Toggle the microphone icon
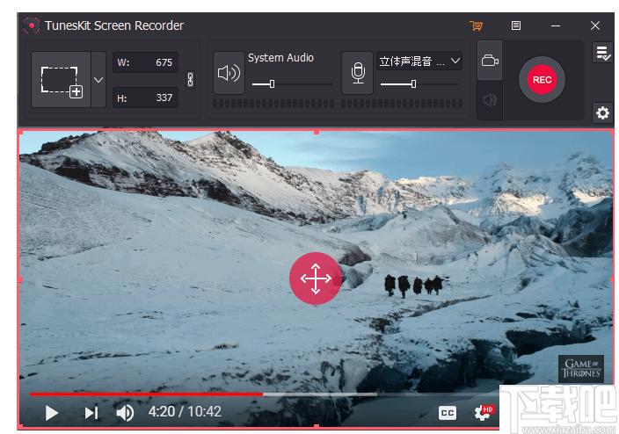619x434 pixels. click(x=358, y=73)
